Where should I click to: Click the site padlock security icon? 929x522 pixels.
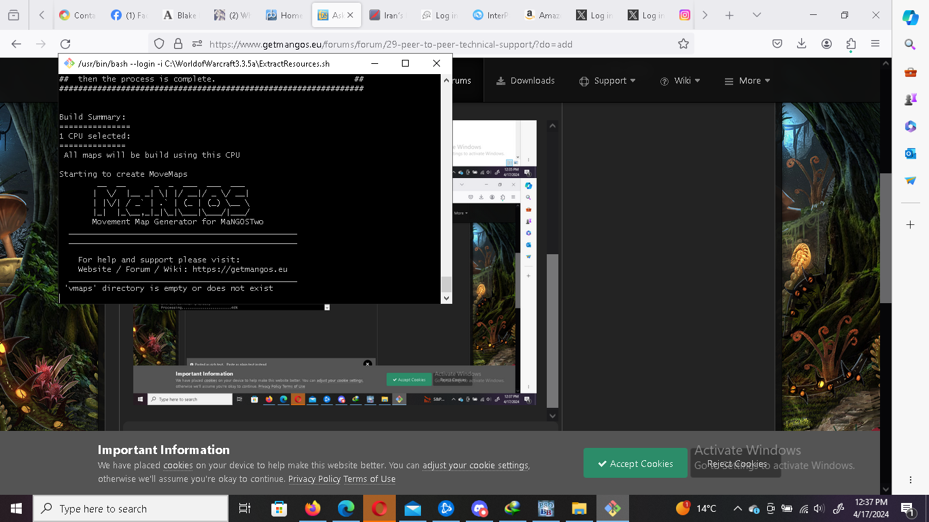coord(178,43)
